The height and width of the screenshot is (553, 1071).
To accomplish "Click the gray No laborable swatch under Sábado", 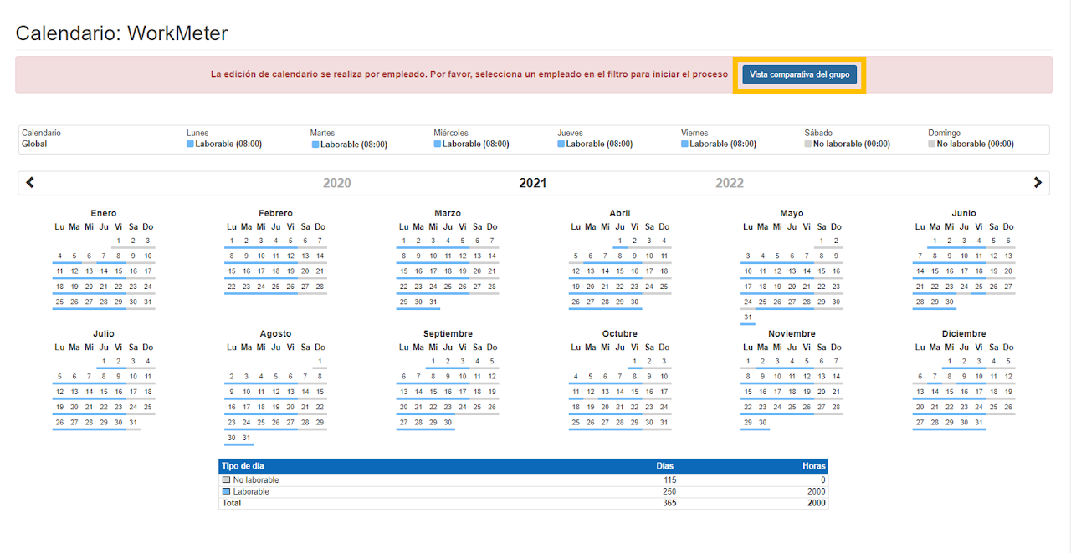I will point(808,145).
